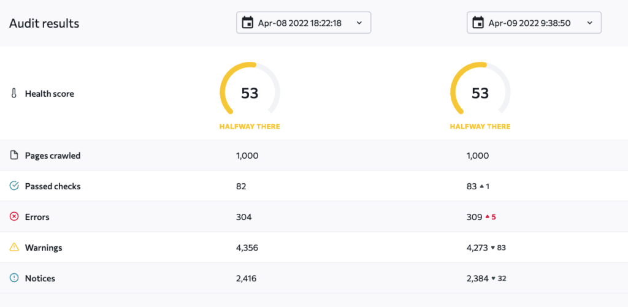Viewport: 628px width, 307px height.
Task: Click the red X icon beside Errors
Action: click(x=14, y=217)
